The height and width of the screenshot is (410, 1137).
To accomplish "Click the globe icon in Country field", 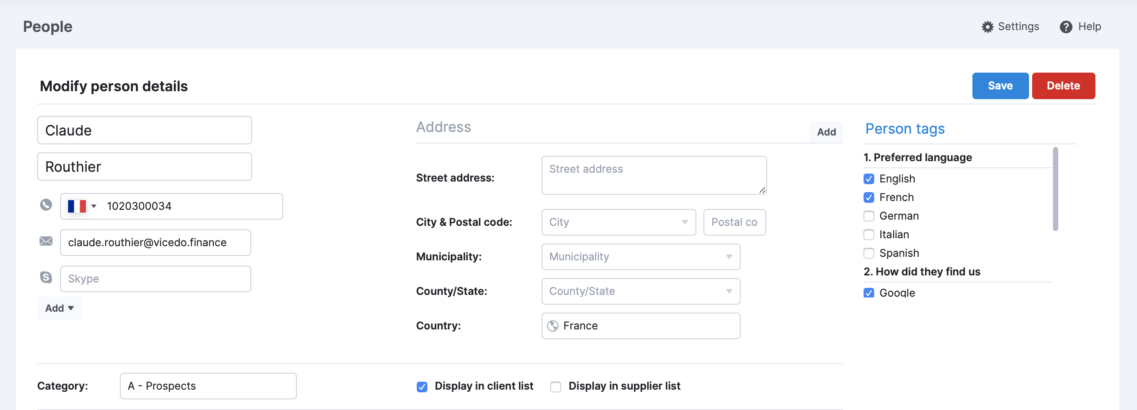I will coord(553,326).
